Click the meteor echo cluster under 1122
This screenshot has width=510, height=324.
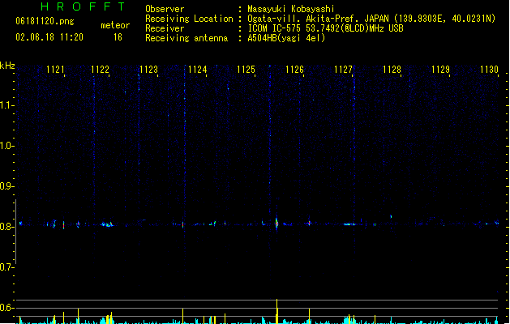tap(107, 224)
